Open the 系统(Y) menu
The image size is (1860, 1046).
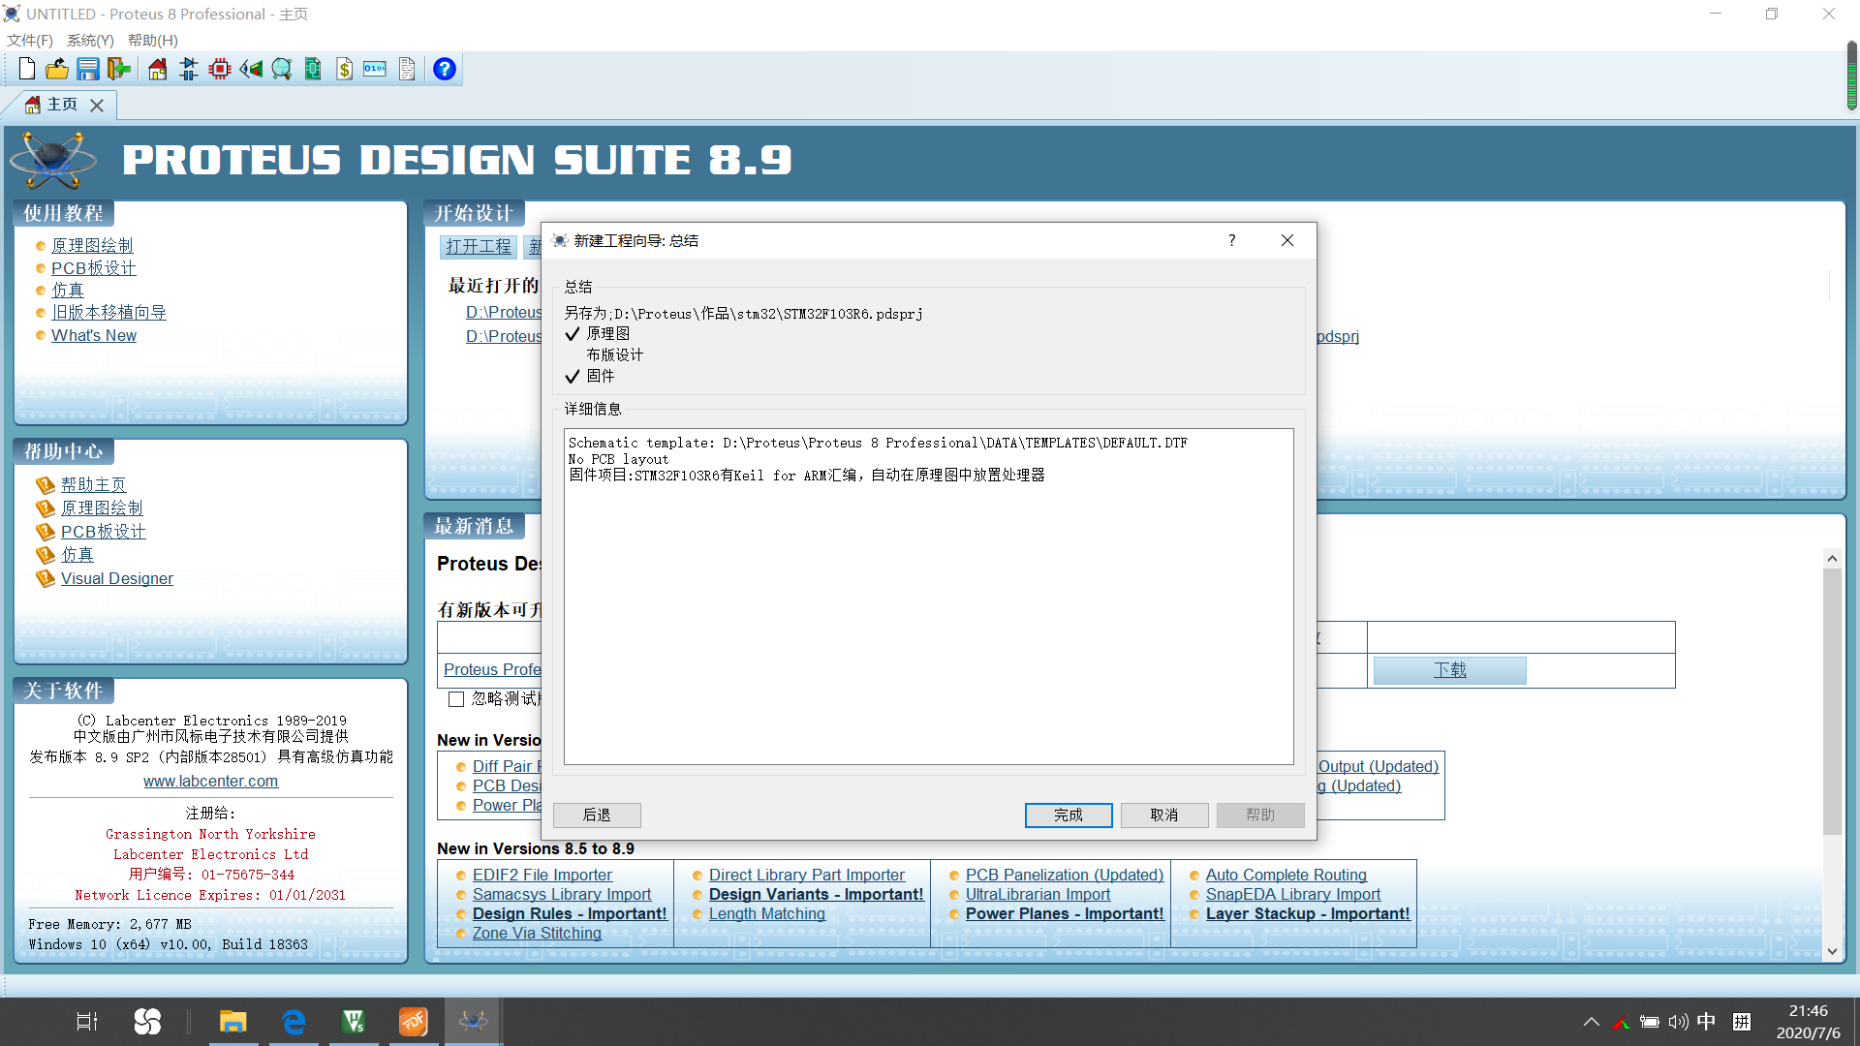tap(90, 40)
